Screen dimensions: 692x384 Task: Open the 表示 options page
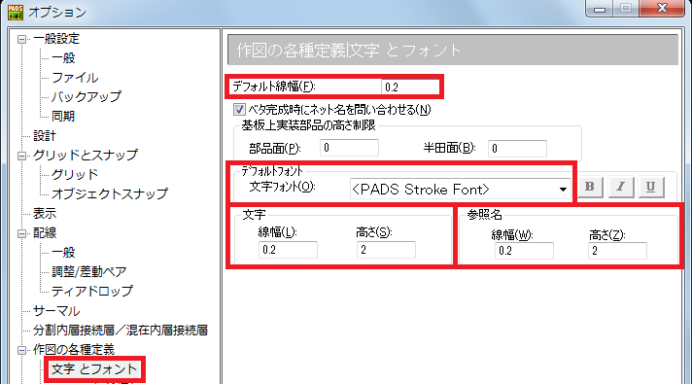tap(45, 213)
